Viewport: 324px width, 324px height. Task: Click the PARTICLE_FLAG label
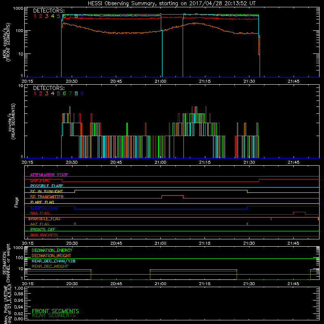[45, 219]
